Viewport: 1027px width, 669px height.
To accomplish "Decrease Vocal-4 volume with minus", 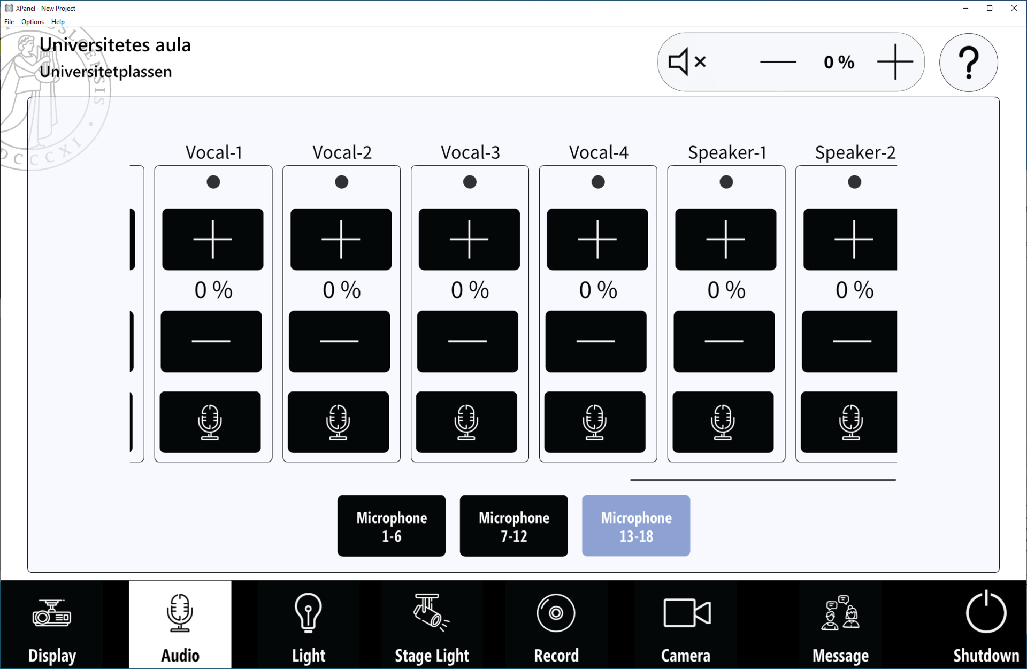I will (x=596, y=341).
